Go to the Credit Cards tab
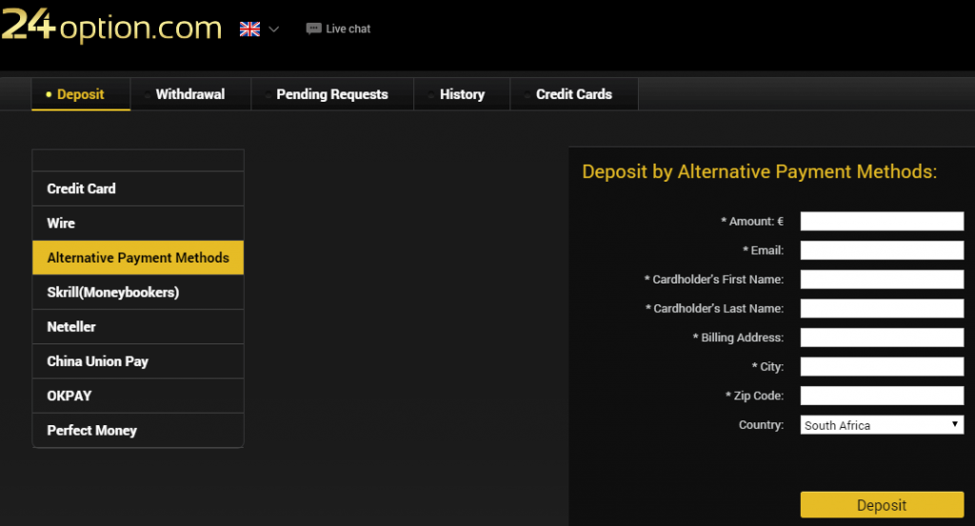The image size is (975, 526). tap(574, 94)
